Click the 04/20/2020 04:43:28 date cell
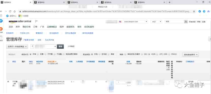Viewport: 211px width, 94px height. pos(56,82)
